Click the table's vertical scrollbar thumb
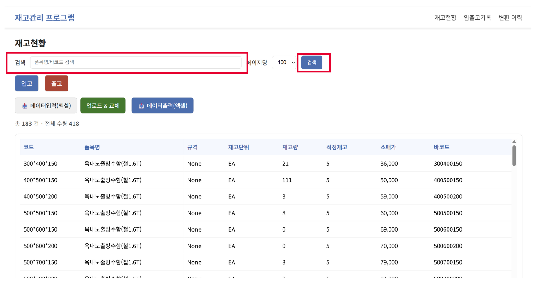Screen dimensions: 536x298 514,156
